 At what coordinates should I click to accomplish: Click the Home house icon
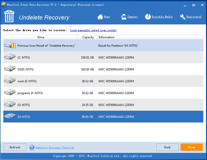100,17
